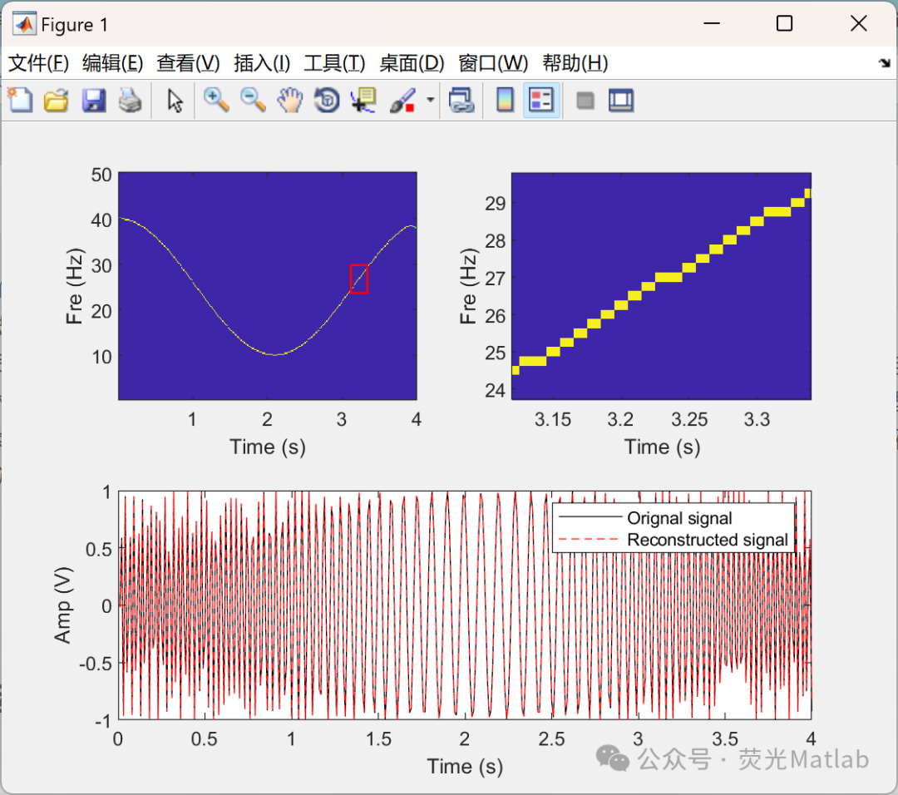Click the signal waveform plot area
The height and width of the screenshot is (795, 898).
(x=465, y=605)
